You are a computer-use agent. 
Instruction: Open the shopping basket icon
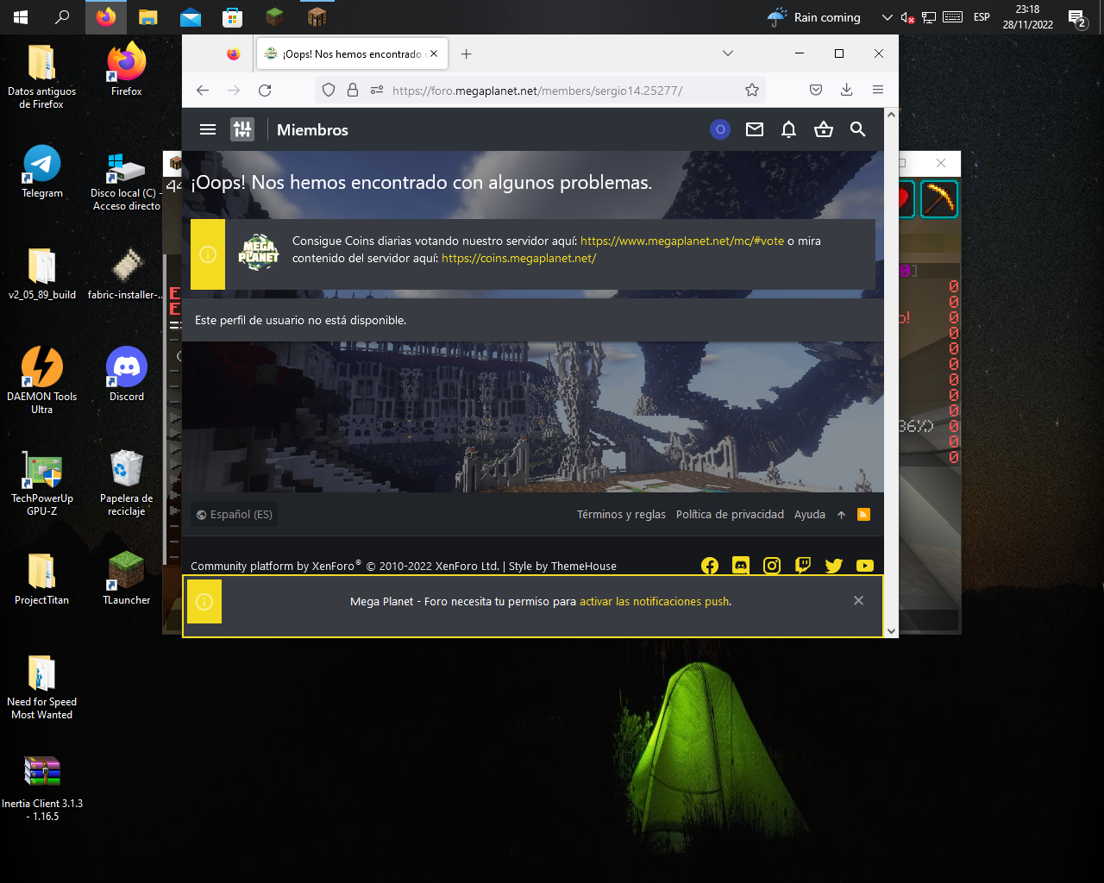[824, 129]
